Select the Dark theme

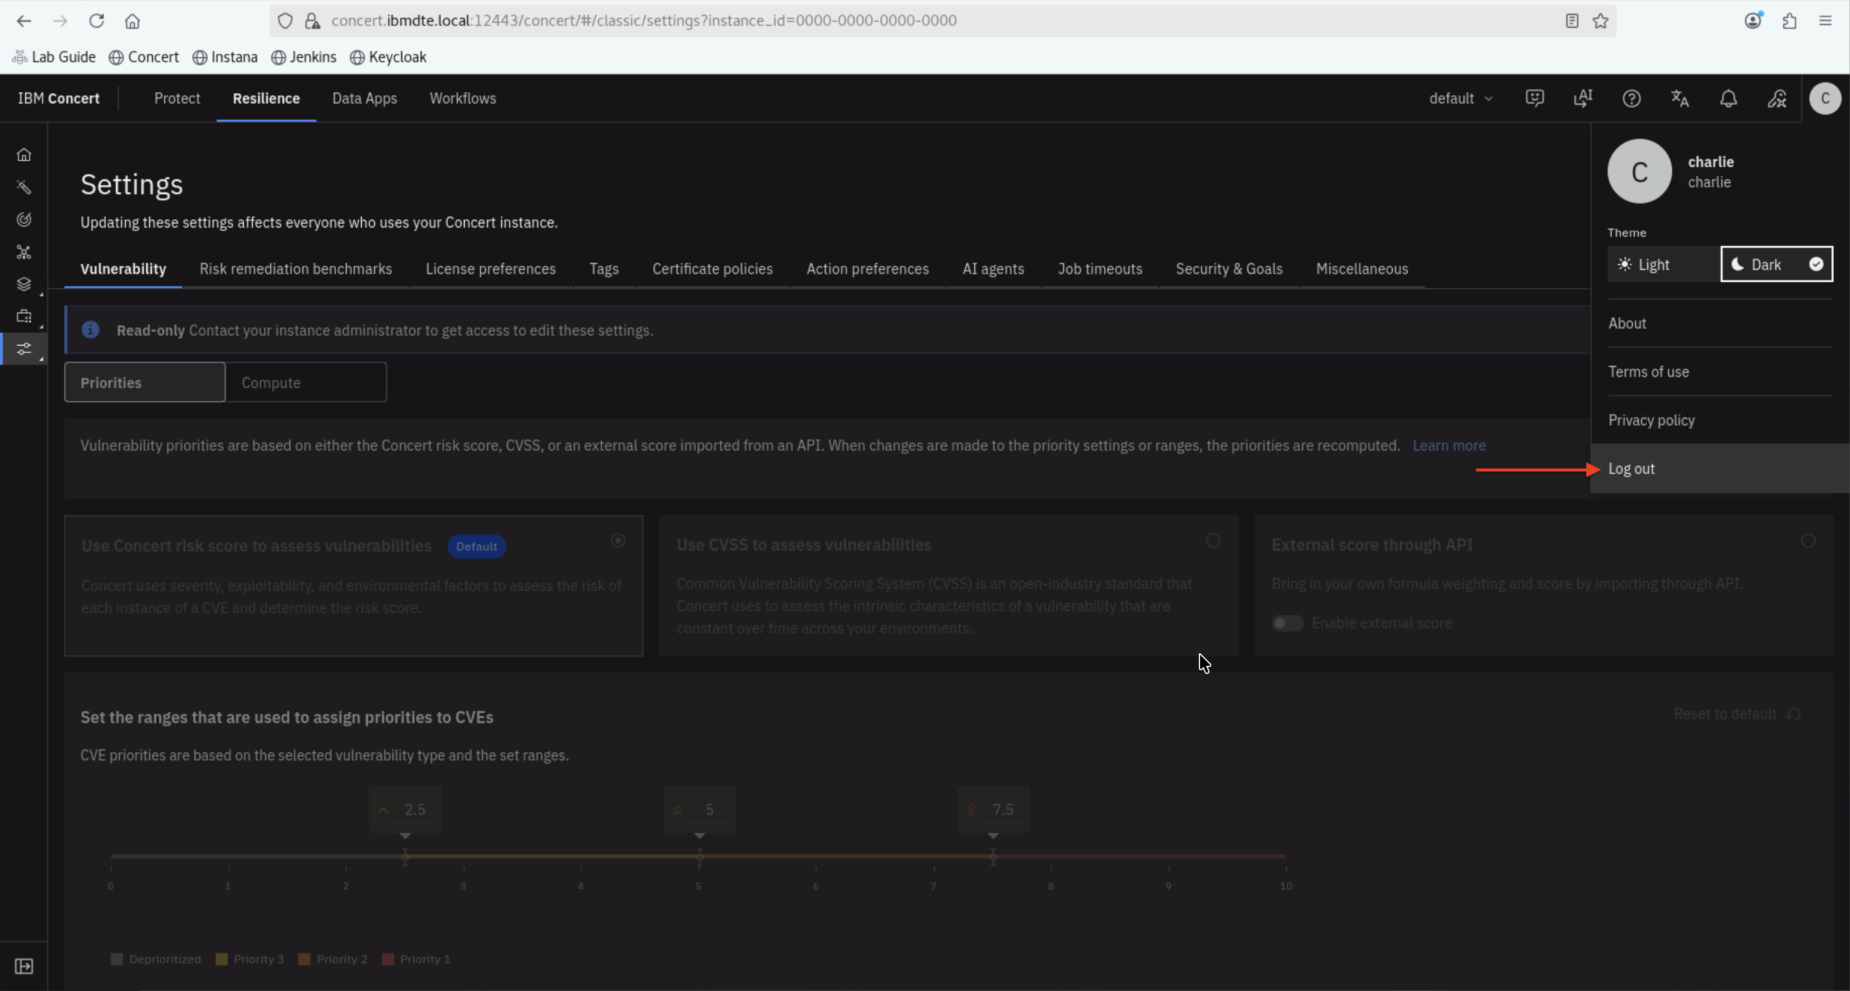coord(1777,264)
